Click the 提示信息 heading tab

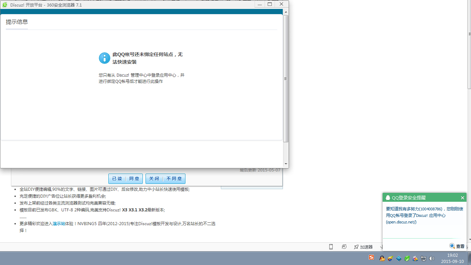(17, 22)
